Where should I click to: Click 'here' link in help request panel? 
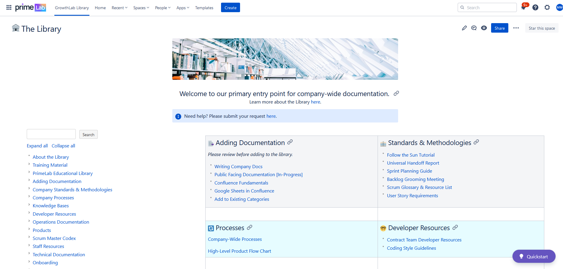[x=271, y=116]
